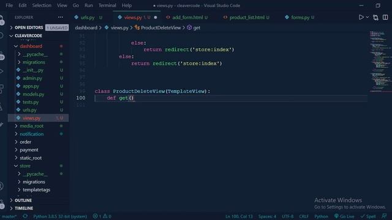
Task: Change Spaces: 4 indentation setting
Action: click(267, 216)
